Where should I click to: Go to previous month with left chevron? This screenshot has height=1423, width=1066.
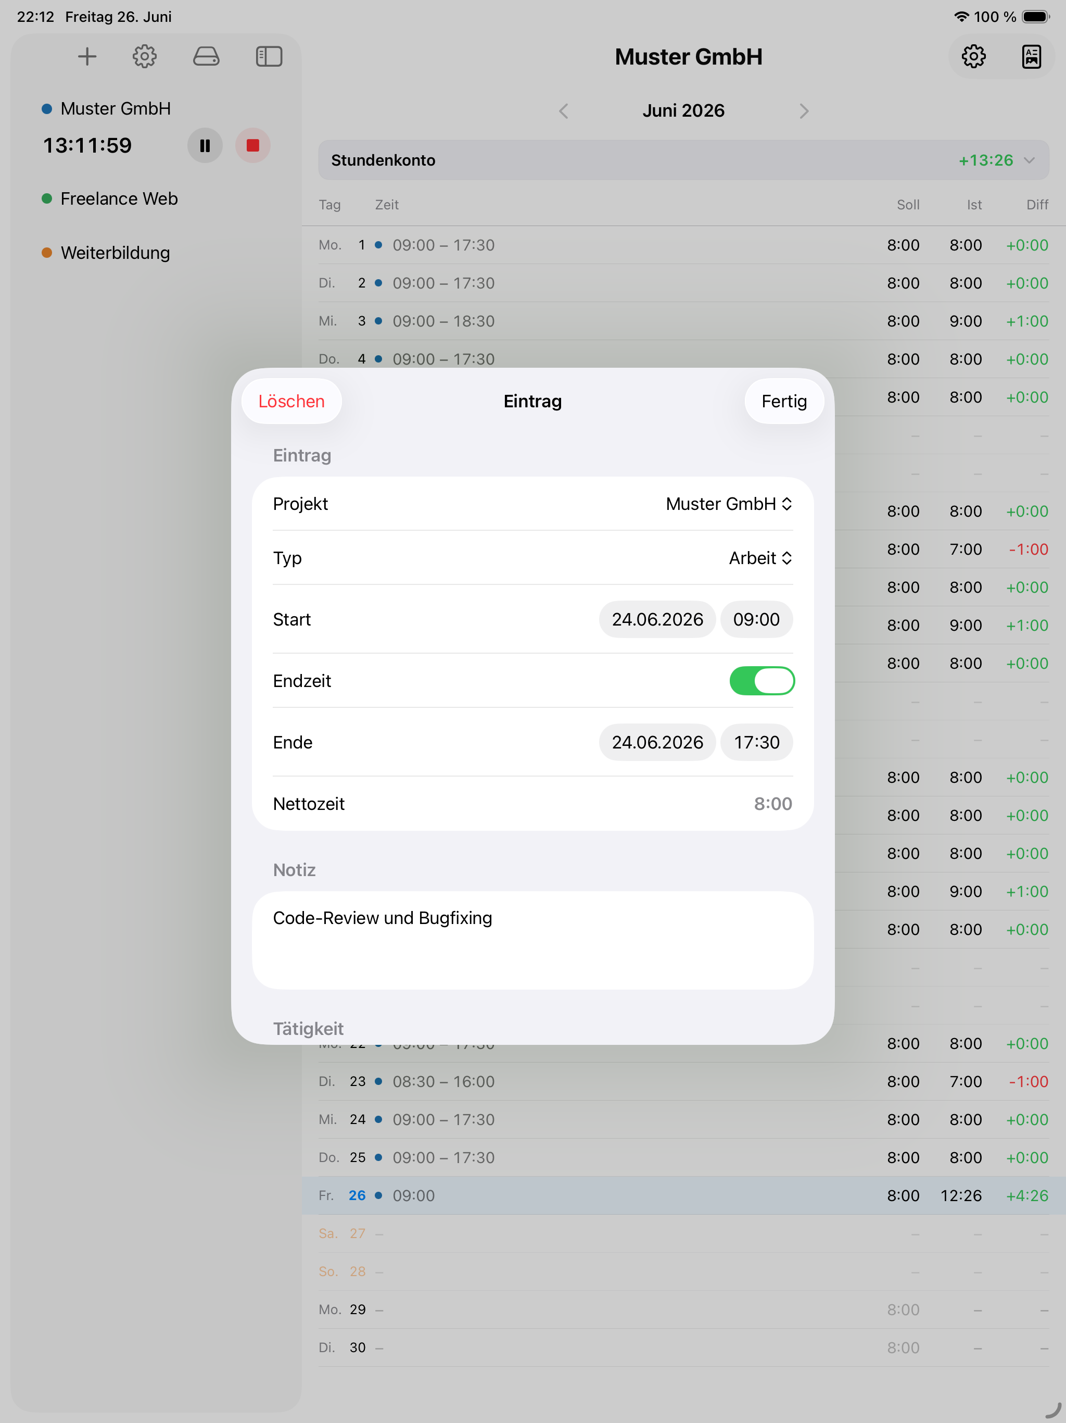[x=564, y=111]
